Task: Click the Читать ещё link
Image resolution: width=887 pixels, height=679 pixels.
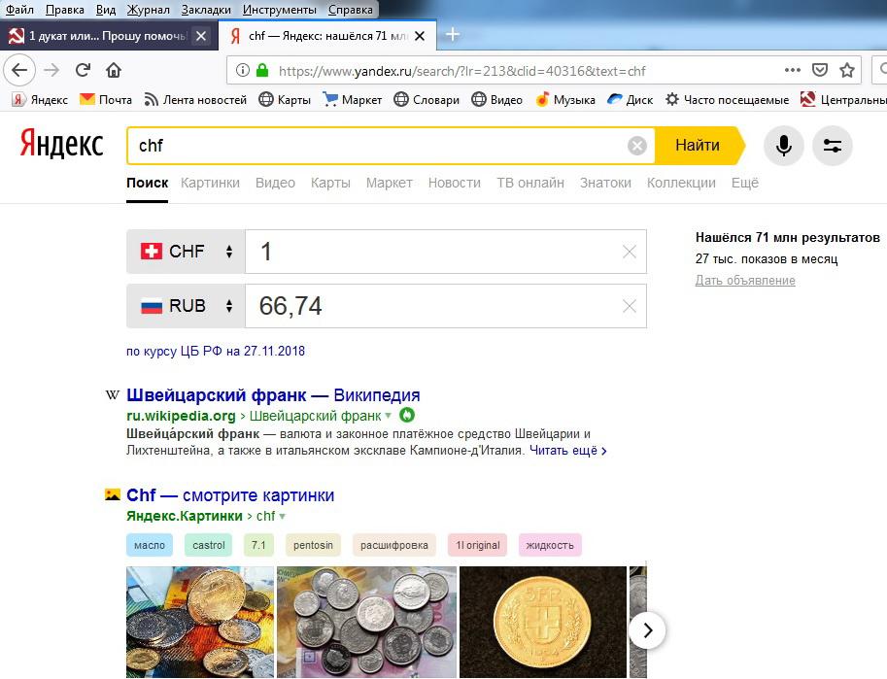Action: pos(568,451)
